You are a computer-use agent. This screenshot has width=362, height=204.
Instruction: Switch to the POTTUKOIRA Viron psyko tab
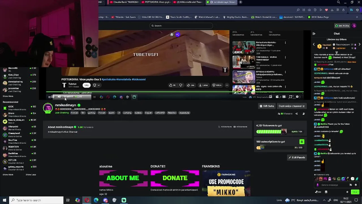tap(156, 2)
